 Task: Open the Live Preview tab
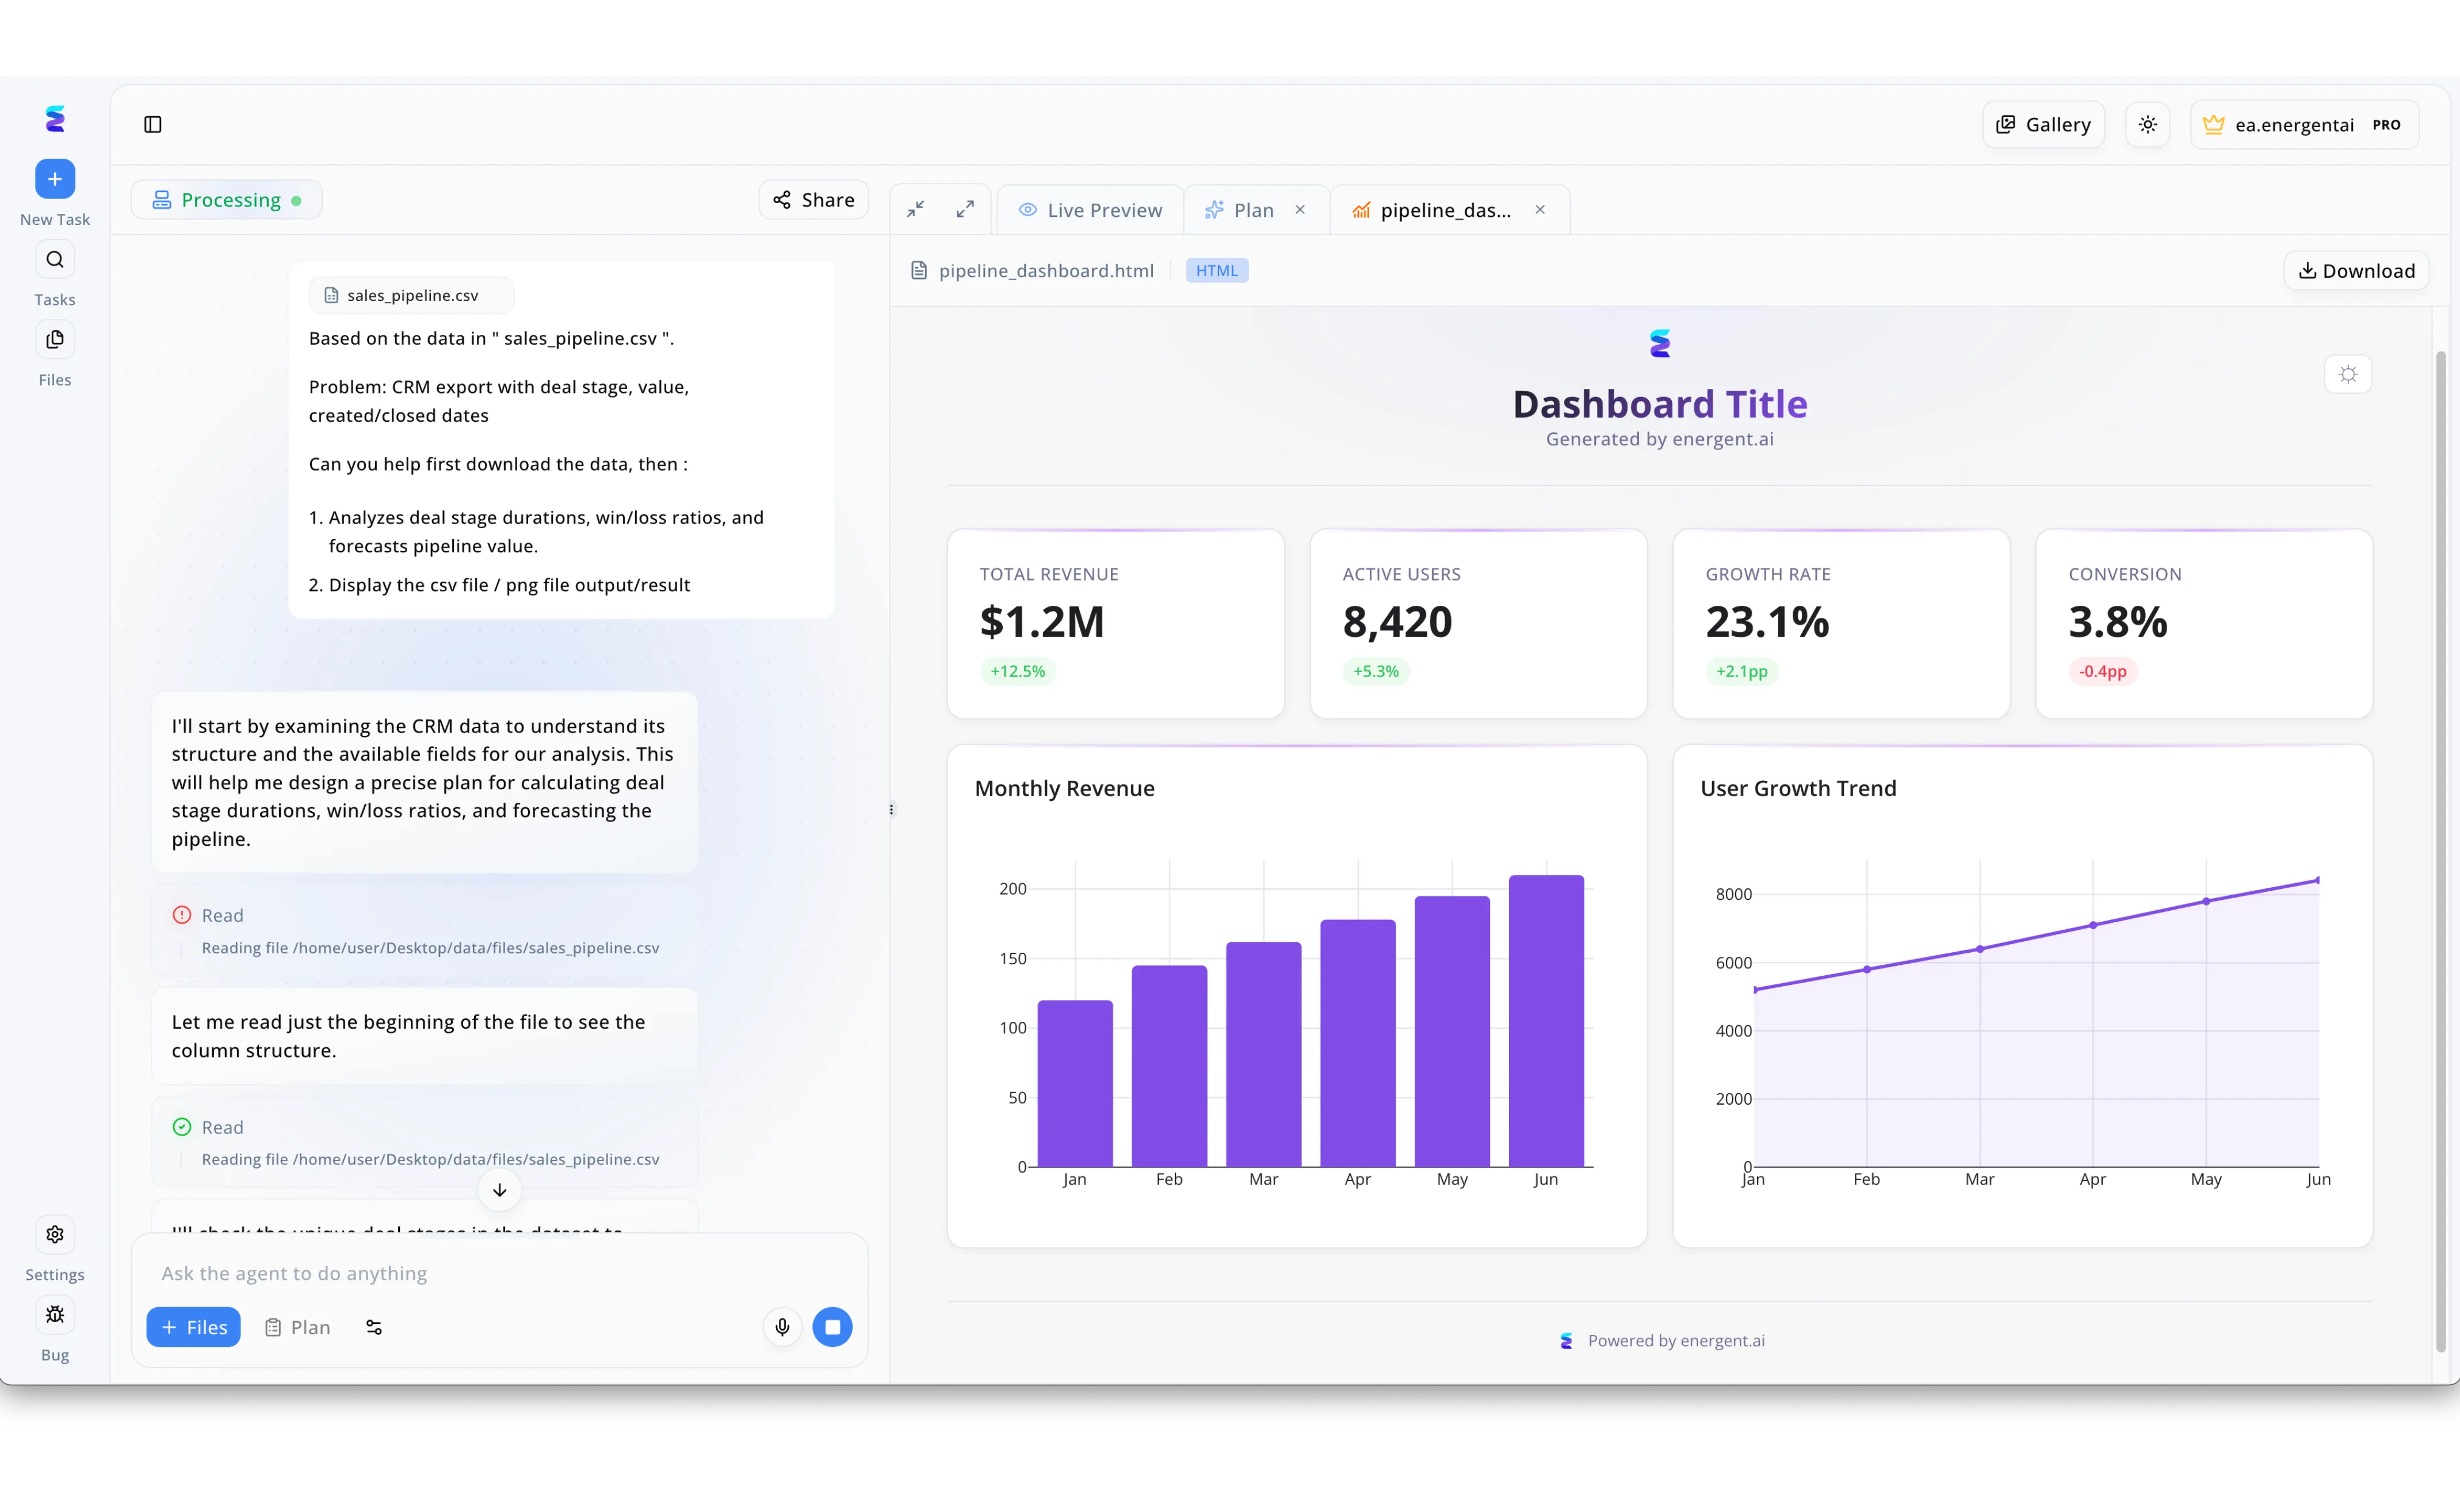click(x=1090, y=209)
